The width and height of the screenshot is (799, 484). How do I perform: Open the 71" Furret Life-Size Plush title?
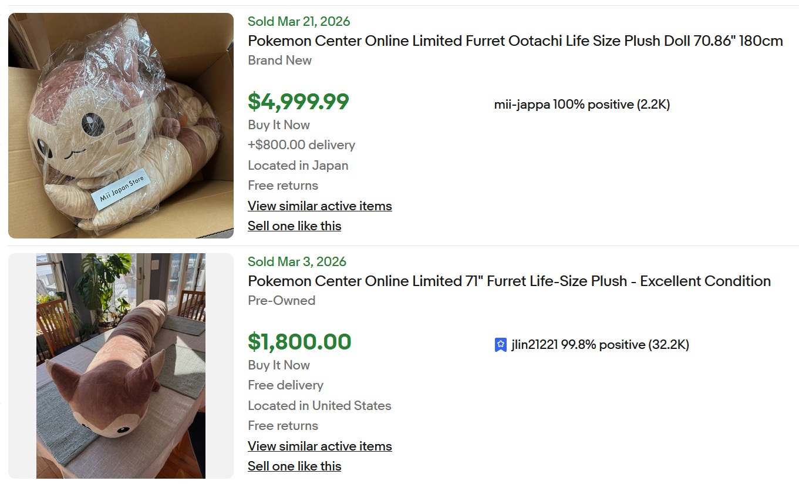(509, 281)
